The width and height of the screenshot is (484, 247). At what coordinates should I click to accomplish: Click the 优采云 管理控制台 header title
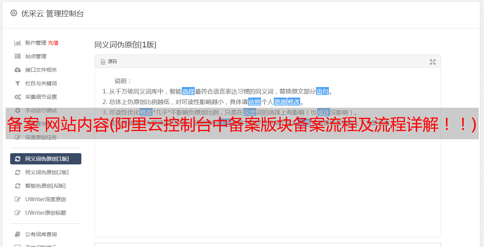52,14
